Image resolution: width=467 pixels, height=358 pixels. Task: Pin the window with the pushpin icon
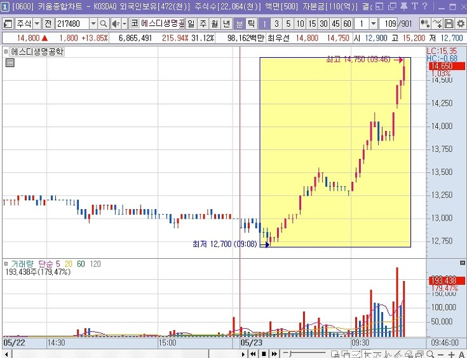(x=404, y=6)
